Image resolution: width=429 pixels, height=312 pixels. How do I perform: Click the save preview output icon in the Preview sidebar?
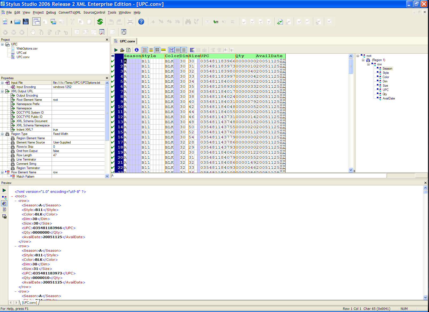point(4,216)
